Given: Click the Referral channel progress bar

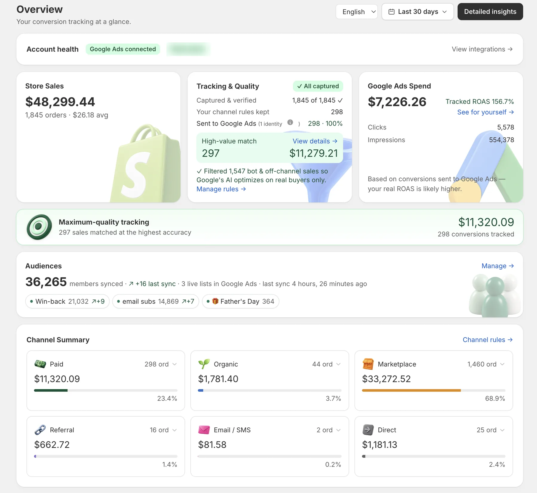Looking at the screenshot, I should (106, 456).
